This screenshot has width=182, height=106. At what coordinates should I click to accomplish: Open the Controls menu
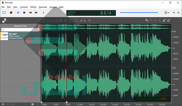coord(24,7)
